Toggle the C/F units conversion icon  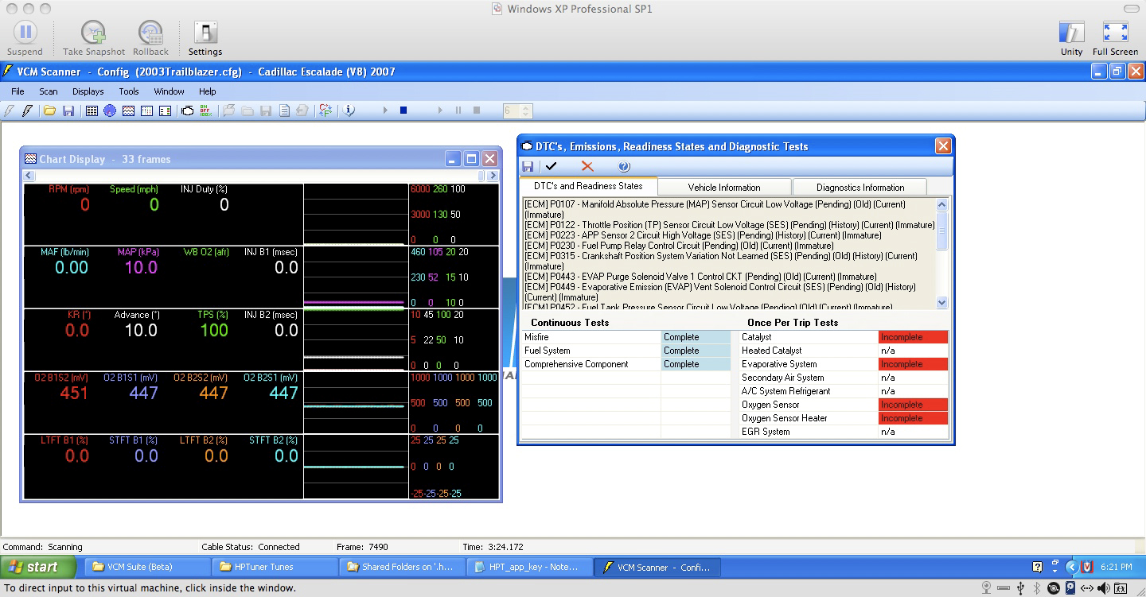tap(325, 110)
